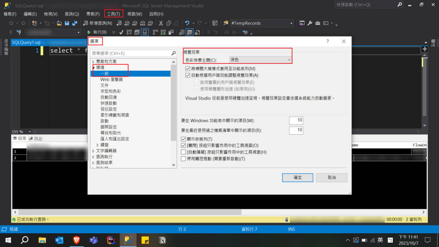This screenshot has height=247, width=439.
Task: Open Outlook from the taskbar
Action: coord(59,240)
